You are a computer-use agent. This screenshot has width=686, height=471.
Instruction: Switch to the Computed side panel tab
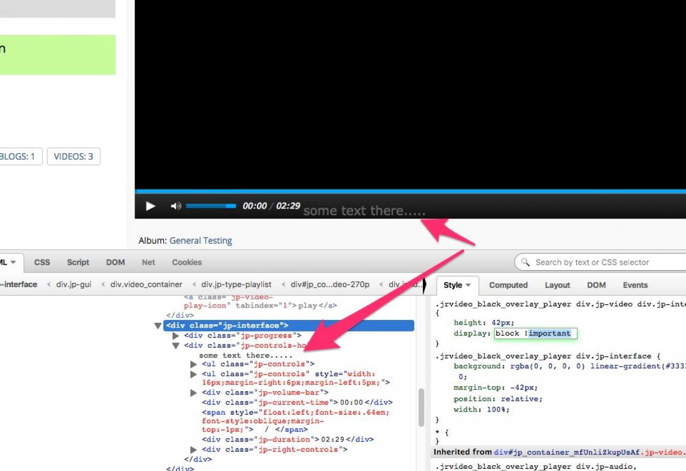pyautogui.click(x=508, y=285)
